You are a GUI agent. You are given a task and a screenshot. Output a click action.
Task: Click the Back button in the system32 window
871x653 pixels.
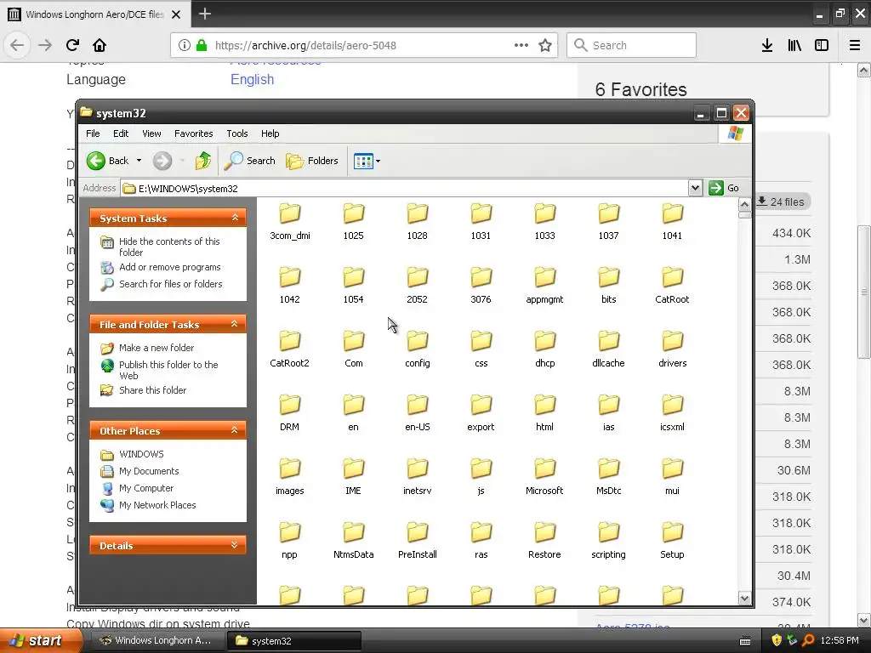pyautogui.click(x=108, y=161)
